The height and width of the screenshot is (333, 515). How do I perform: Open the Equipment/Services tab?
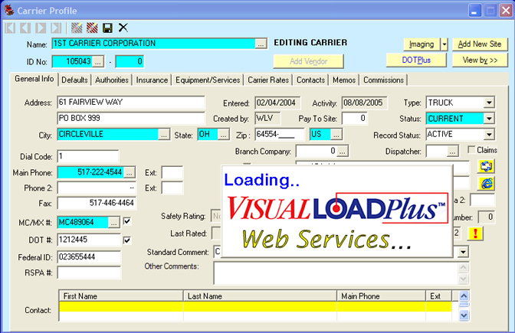[x=208, y=80]
